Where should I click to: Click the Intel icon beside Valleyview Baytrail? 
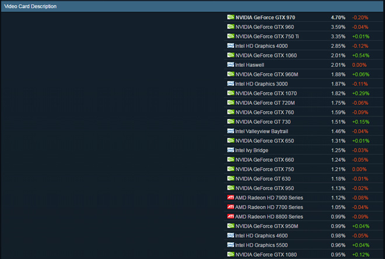click(230, 131)
